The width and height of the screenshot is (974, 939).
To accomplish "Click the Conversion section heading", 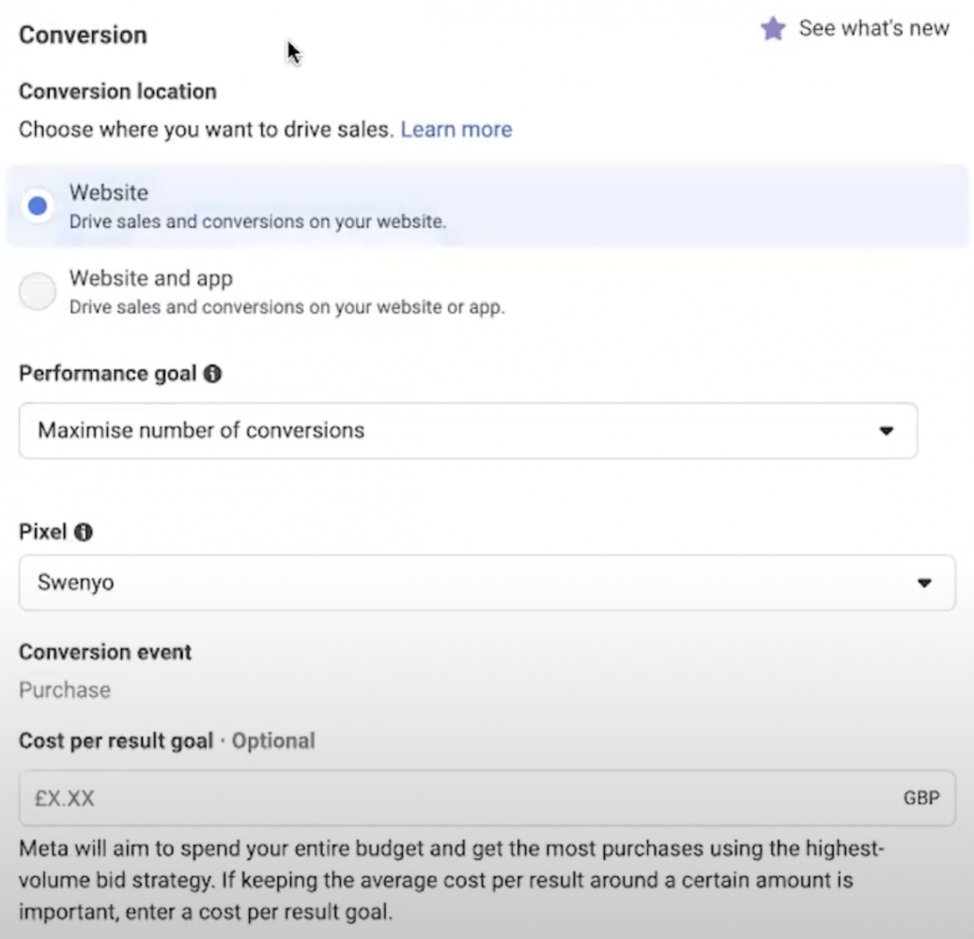I will [83, 35].
